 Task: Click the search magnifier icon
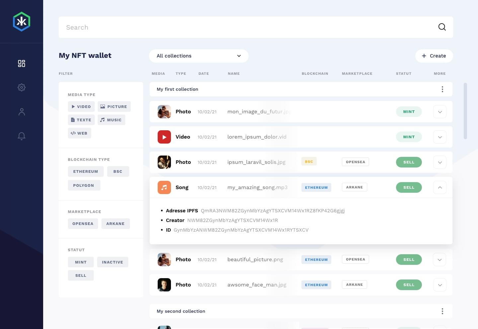tap(442, 27)
